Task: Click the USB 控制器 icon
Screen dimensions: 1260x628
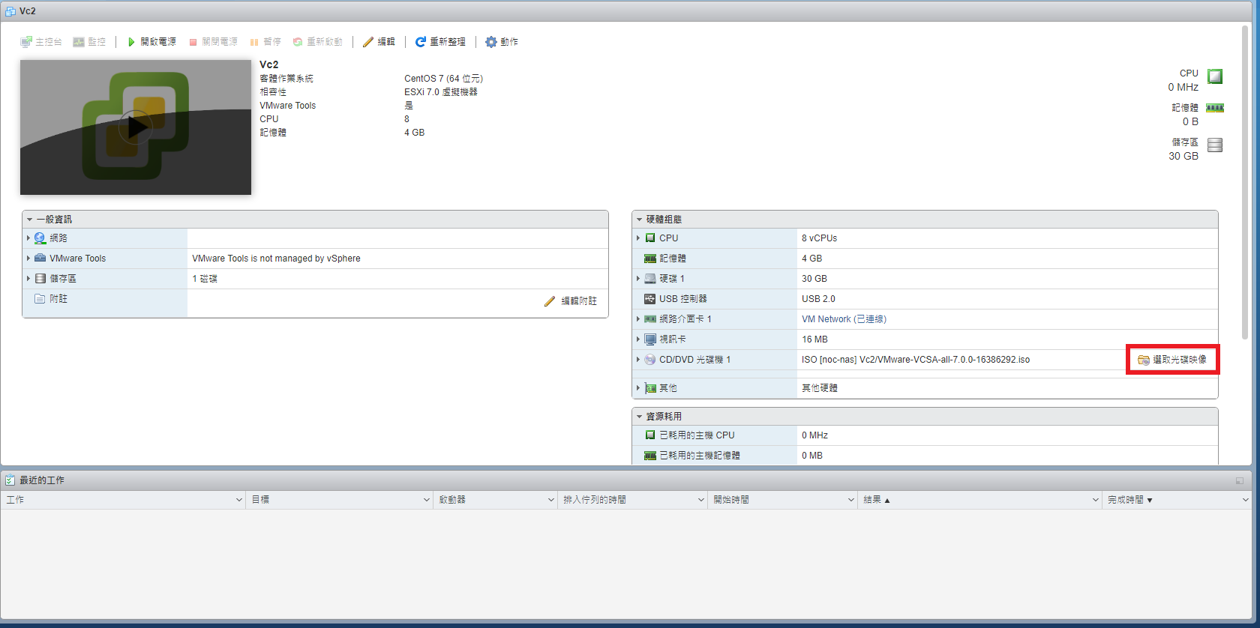Action: coord(650,299)
